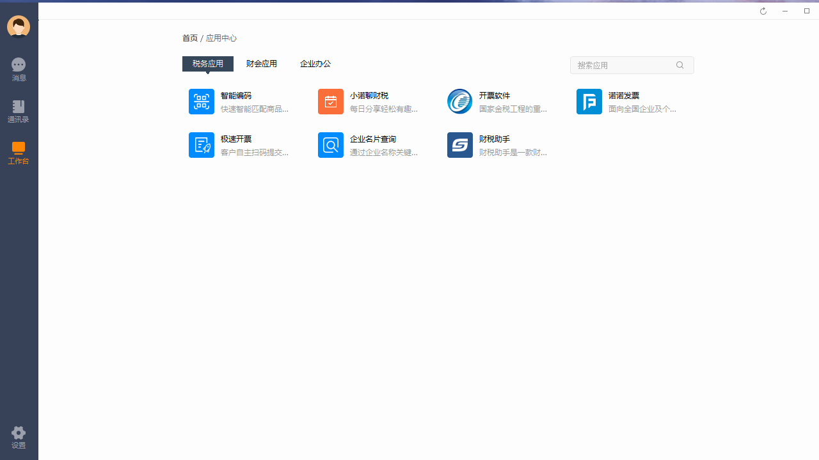Switch to the 企业办公 tab
Image resolution: width=819 pixels, height=460 pixels.
(315, 63)
